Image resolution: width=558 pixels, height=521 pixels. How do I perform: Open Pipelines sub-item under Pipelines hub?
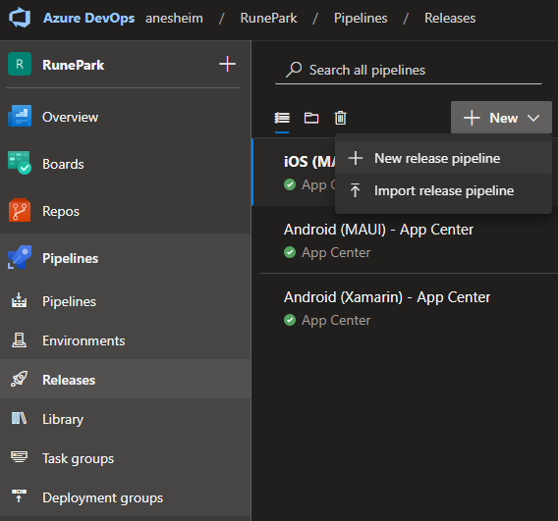coord(69,302)
